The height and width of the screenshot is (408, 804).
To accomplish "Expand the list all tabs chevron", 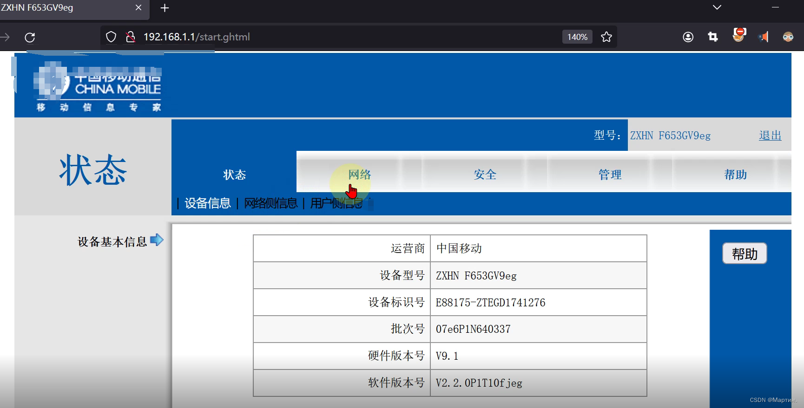I will coord(717,7).
